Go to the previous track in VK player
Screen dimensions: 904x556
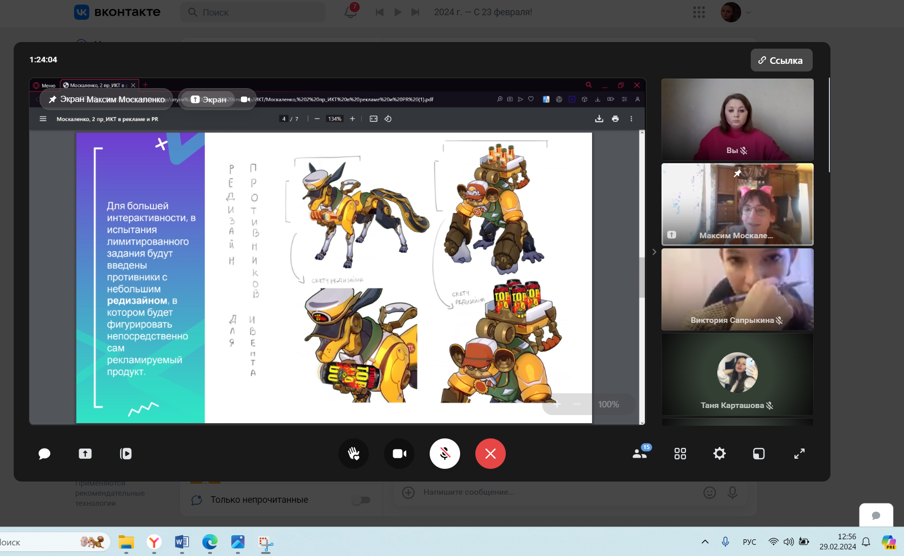coord(379,12)
